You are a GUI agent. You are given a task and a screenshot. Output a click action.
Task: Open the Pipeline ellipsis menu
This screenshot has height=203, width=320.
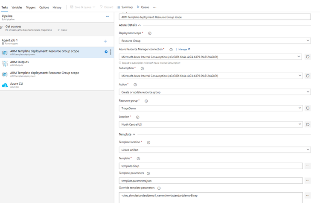point(108,16)
